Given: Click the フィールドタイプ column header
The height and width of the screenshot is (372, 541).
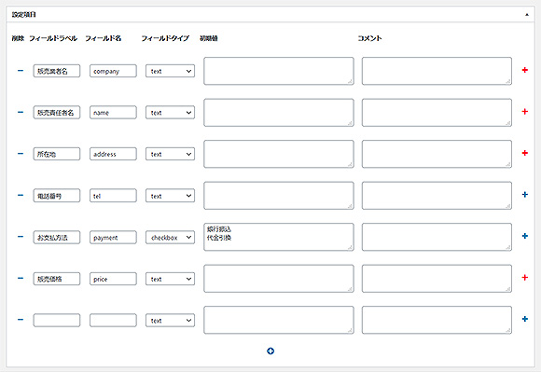Looking at the screenshot, I should pyautogui.click(x=165, y=38).
